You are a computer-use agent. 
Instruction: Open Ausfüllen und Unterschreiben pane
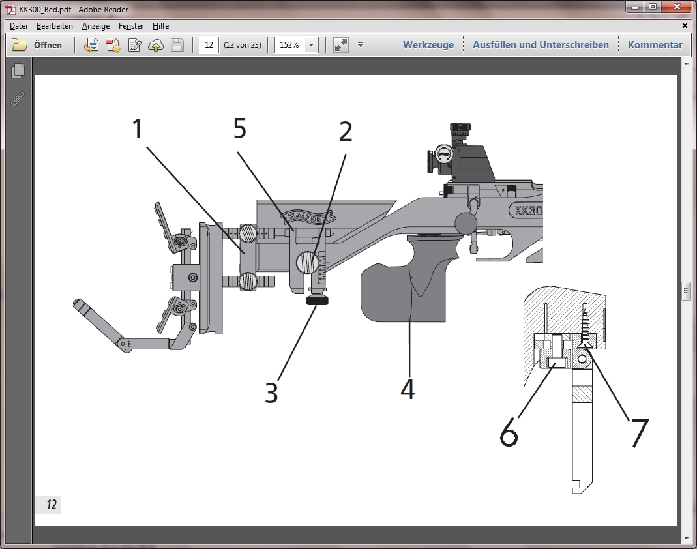pos(541,45)
